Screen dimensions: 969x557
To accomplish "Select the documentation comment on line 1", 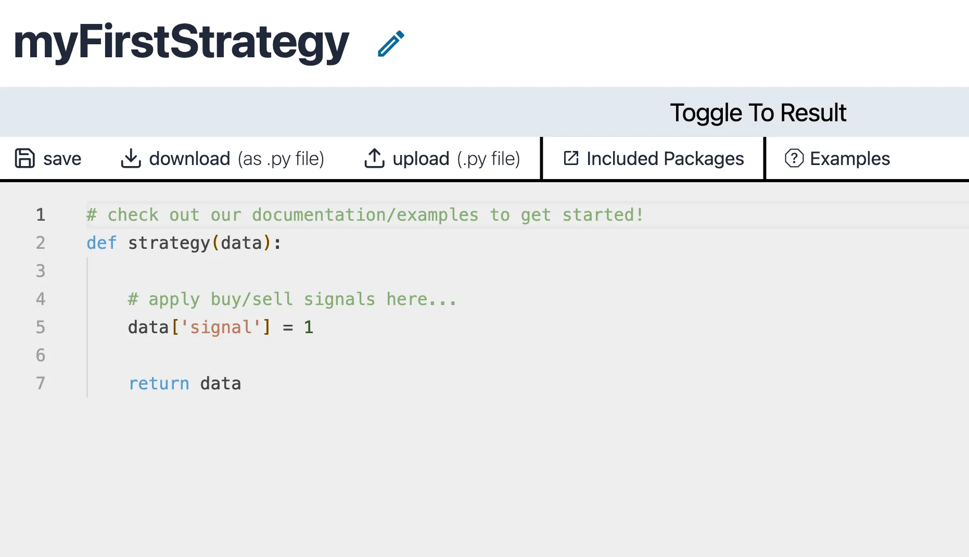I will coord(364,214).
